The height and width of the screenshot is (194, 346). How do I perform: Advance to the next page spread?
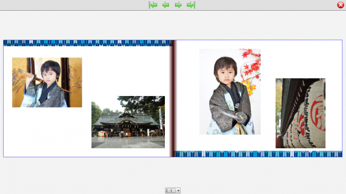[x=178, y=5]
